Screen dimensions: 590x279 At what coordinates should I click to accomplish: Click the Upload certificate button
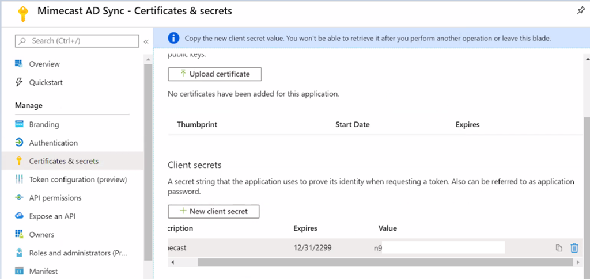coord(214,74)
